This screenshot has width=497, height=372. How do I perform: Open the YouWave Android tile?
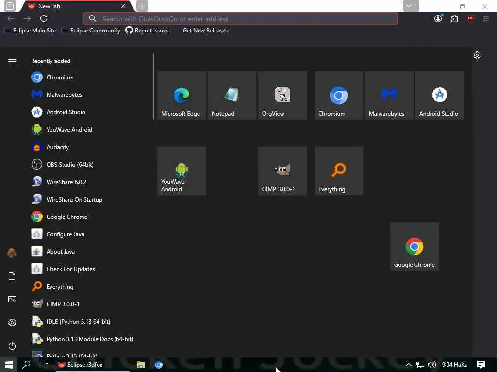pyautogui.click(x=182, y=171)
